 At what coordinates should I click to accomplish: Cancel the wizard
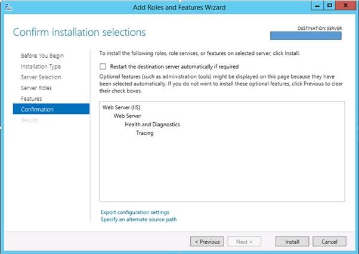pos(329,241)
